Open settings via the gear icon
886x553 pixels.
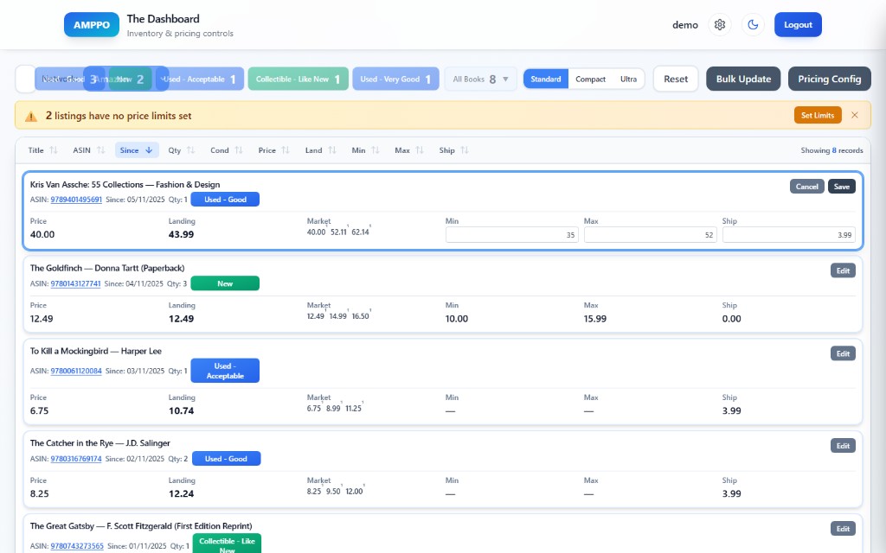click(719, 25)
